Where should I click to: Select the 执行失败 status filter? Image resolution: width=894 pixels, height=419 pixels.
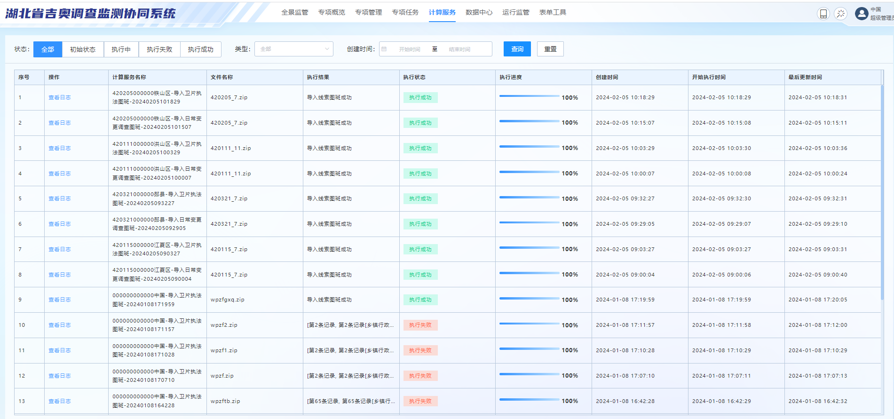(x=159, y=49)
